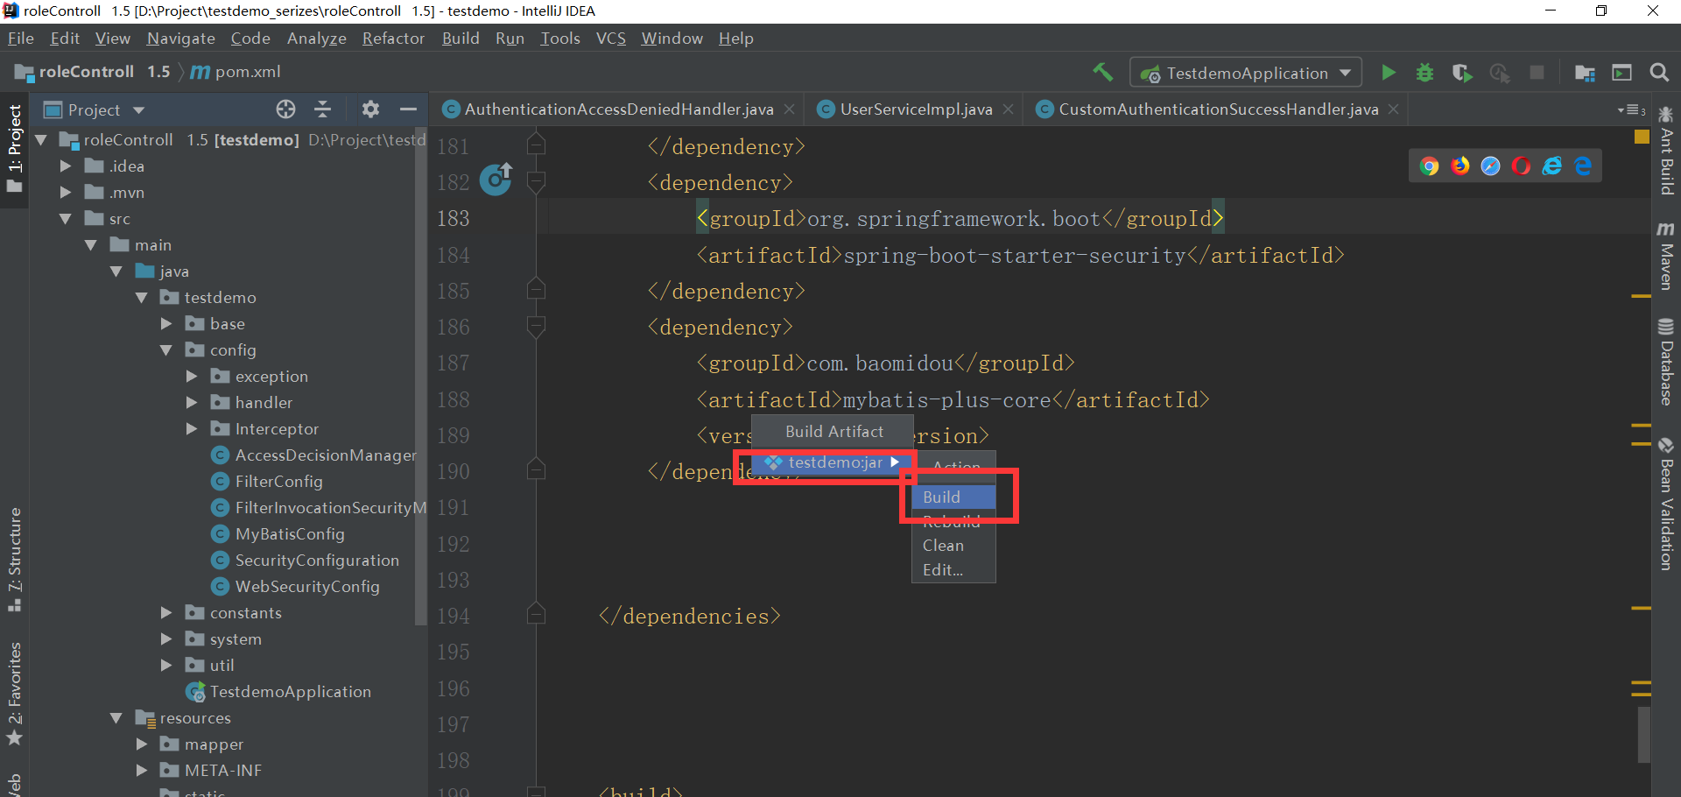This screenshot has width=1681, height=797.
Task: Toggle the 7: Structure tool window
Action: (x=14, y=559)
